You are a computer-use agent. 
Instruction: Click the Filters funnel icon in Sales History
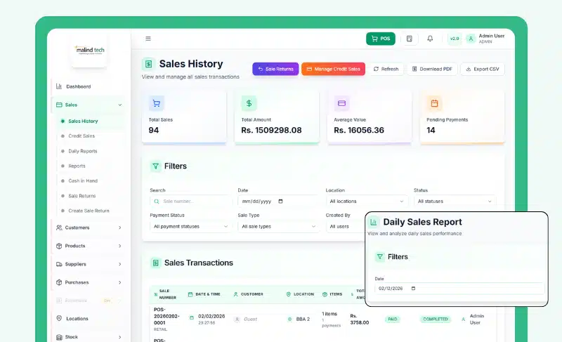tap(155, 166)
